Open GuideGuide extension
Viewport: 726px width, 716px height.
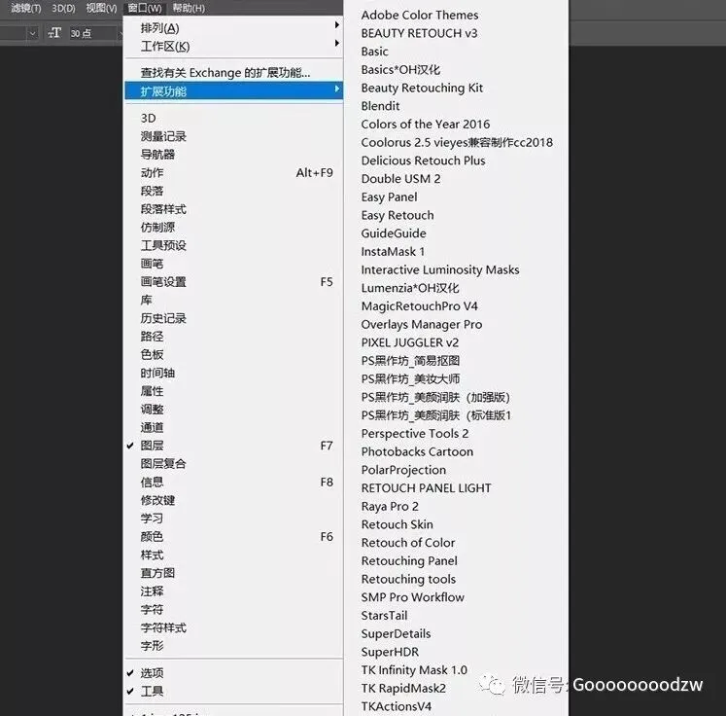[x=394, y=233]
